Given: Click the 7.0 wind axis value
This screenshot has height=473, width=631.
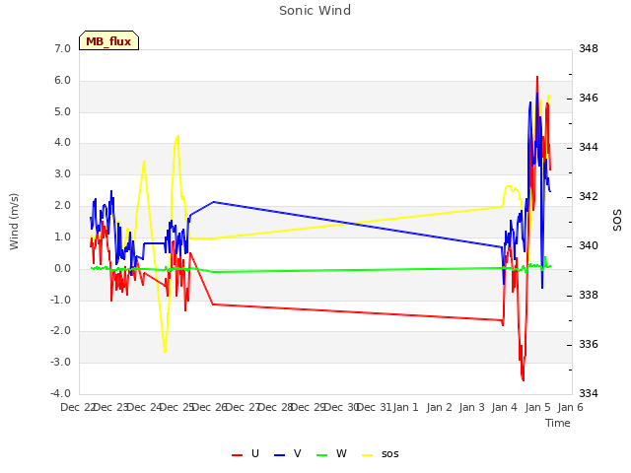Looking at the screenshot, I should (62, 49).
